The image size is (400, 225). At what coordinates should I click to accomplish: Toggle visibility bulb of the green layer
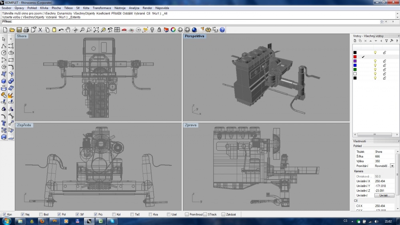(375, 70)
